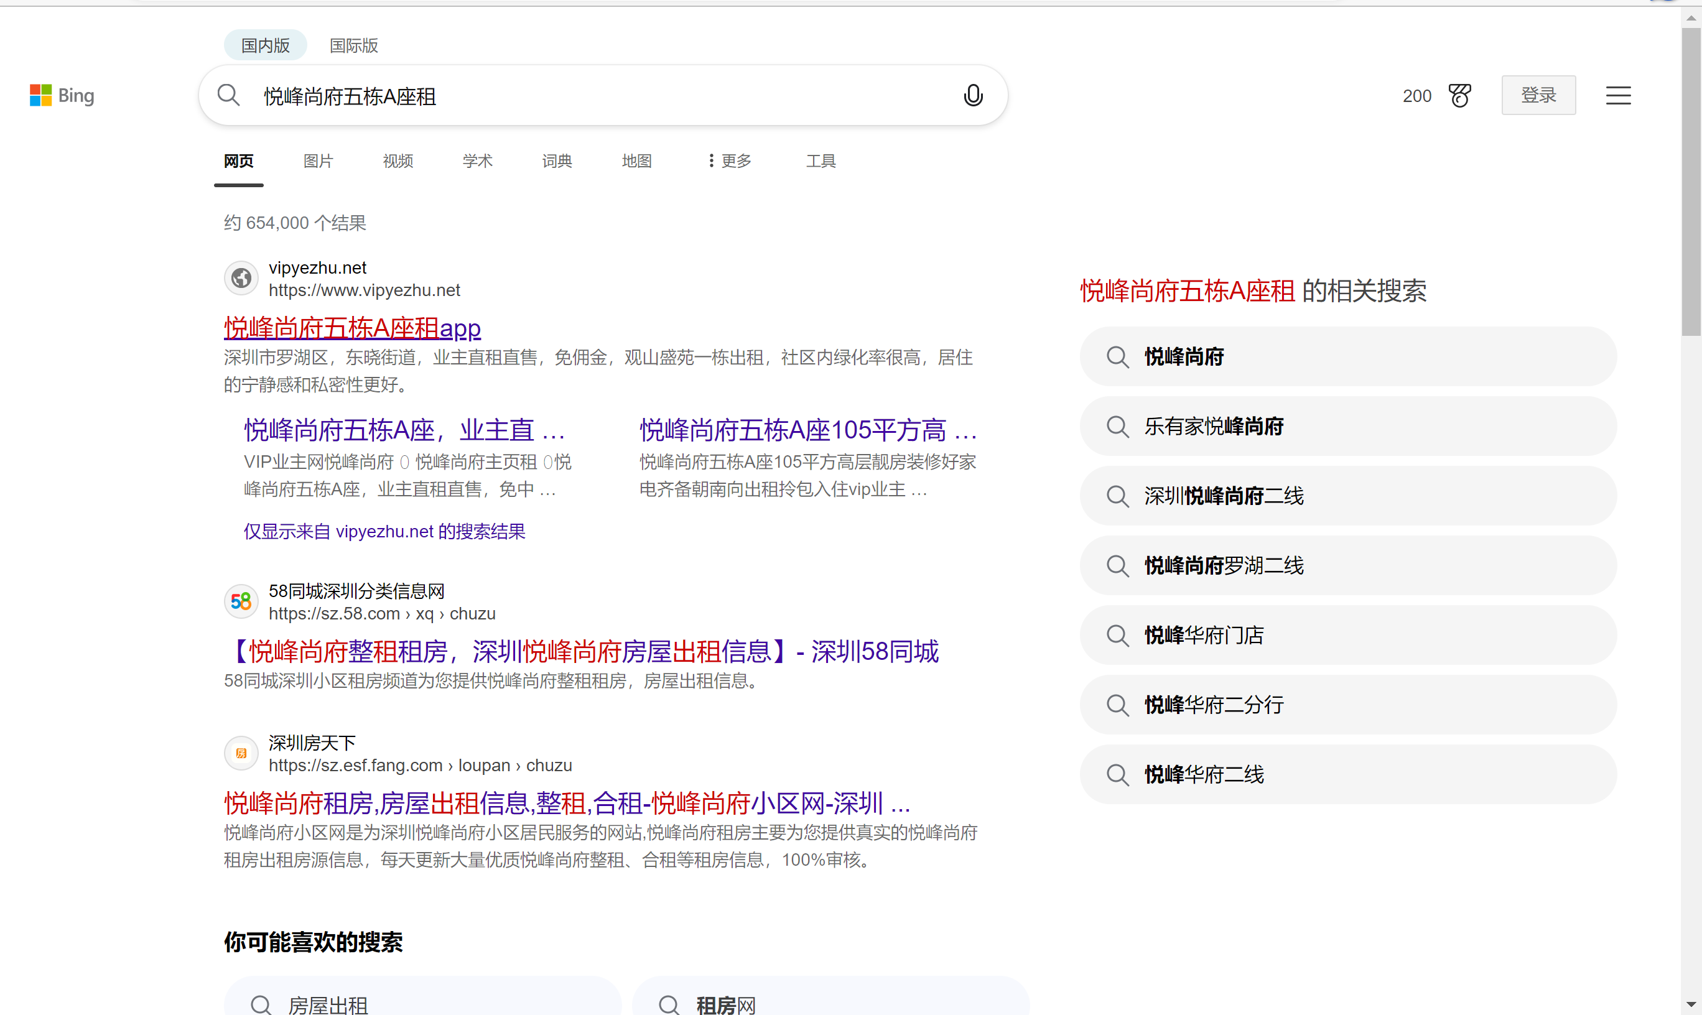Image resolution: width=1702 pixels, height=1015 pixels.
Task: Open the Rewards medal icon
Action: [x=1460, y=96]
